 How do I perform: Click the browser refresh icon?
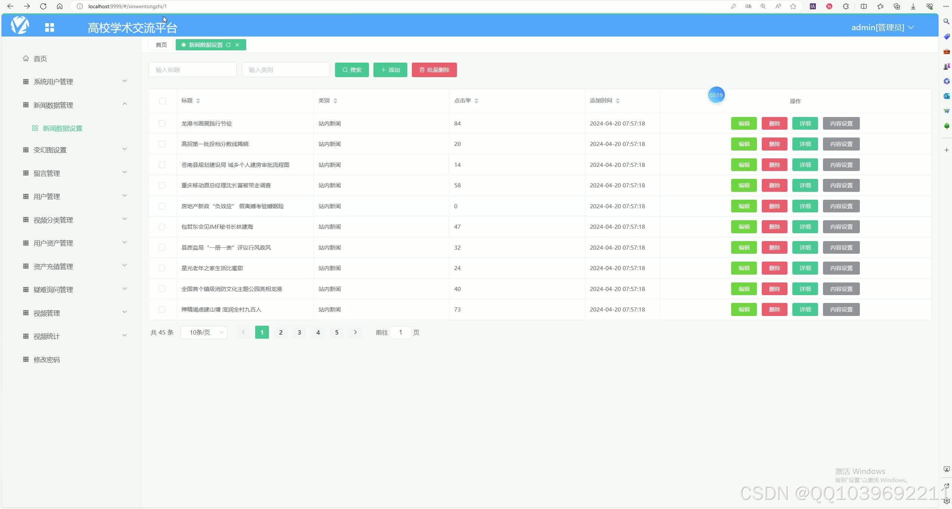coord(43,6)
